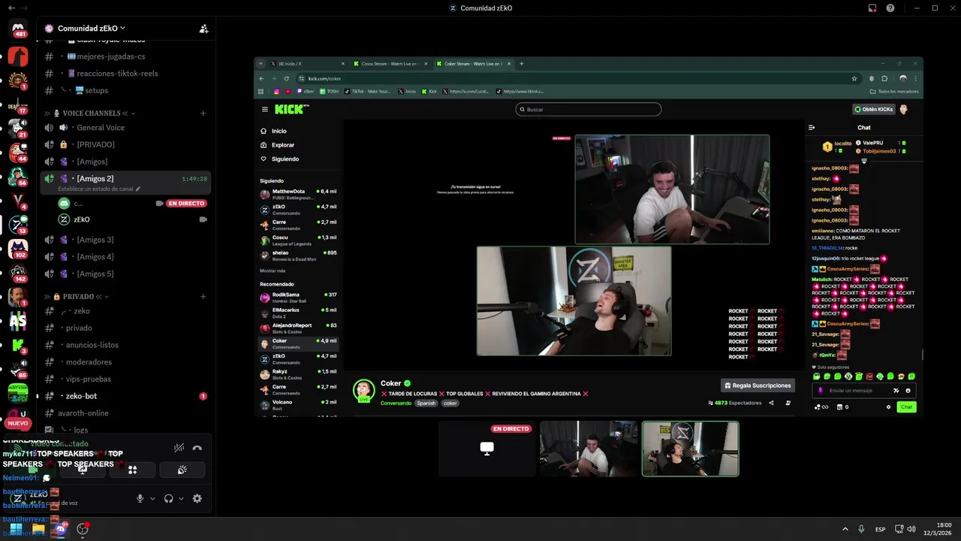
Task: Click Obtén KICKs in the shared stream
Action: point(874,110)
